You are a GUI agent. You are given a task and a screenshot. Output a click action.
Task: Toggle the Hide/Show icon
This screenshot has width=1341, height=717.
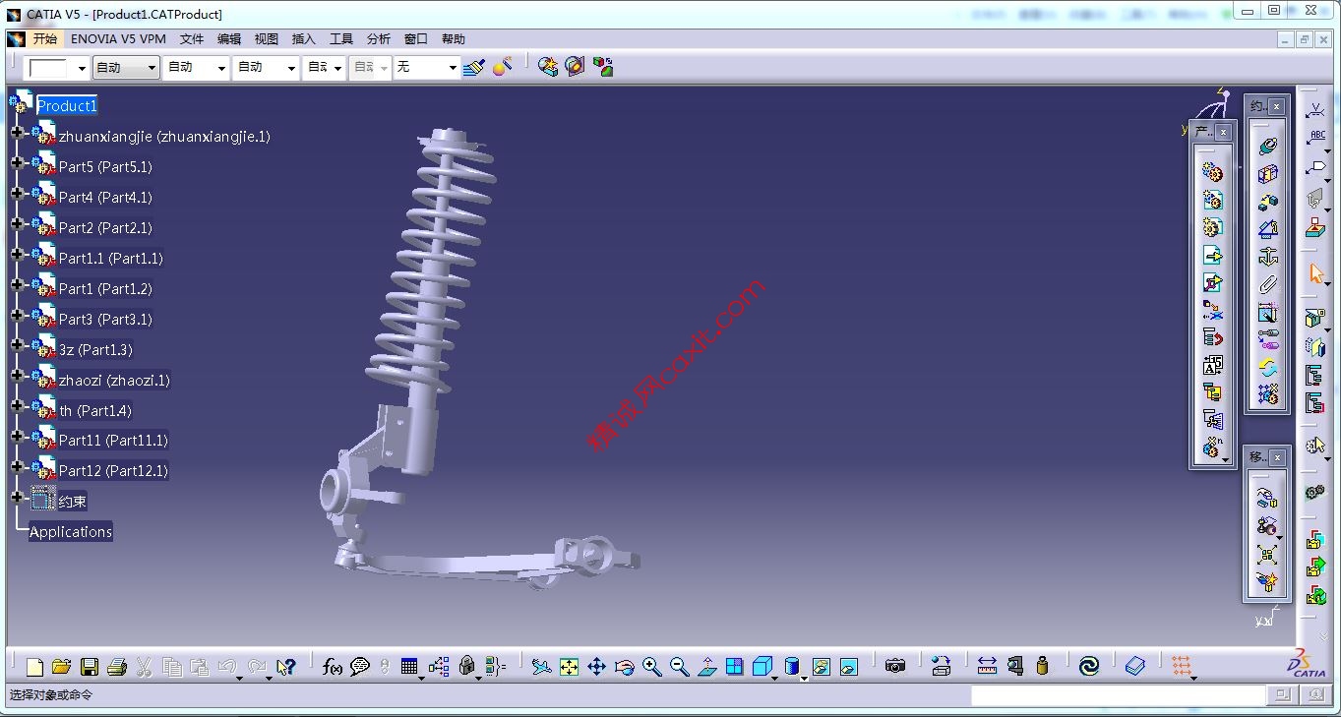822,667
